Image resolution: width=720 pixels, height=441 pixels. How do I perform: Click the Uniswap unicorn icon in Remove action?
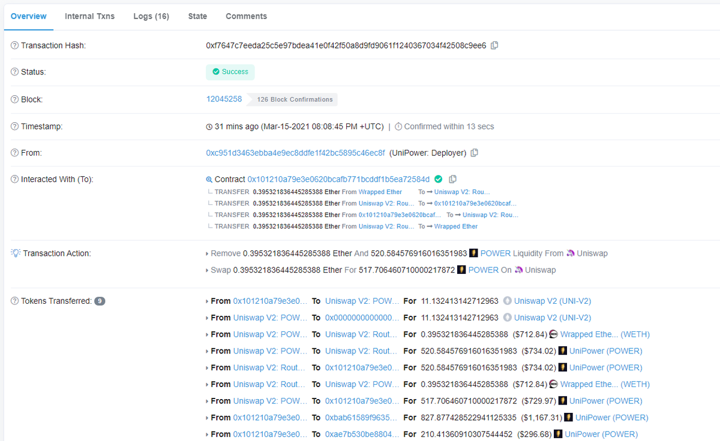pyautogui.click(x=570, y=253)
